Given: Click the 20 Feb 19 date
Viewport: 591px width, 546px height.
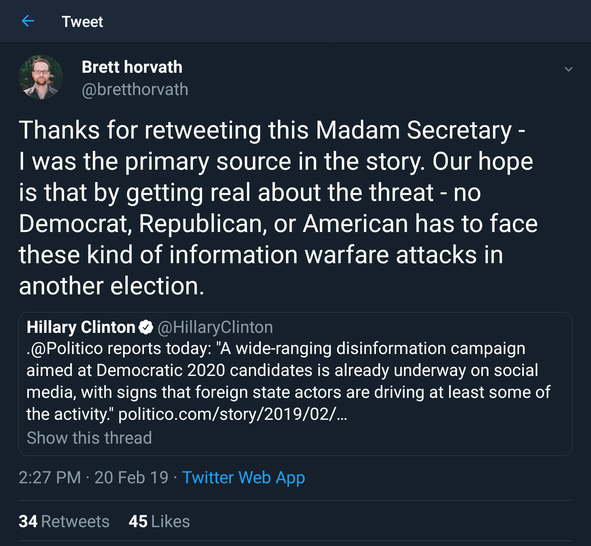Looking at the screenshot, I should coord(131,478).
